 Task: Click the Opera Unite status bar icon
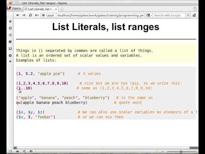(x=24, y=151)
